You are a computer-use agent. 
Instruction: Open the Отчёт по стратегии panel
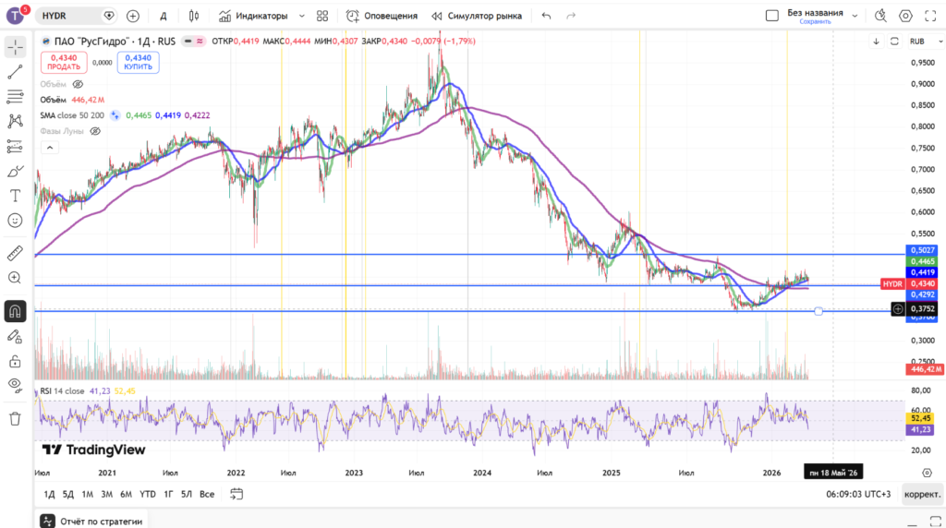tap(91, 522)
